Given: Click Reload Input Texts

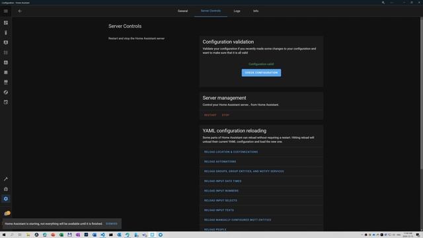Looking at the screenshot, I should [x=219, y=210].
